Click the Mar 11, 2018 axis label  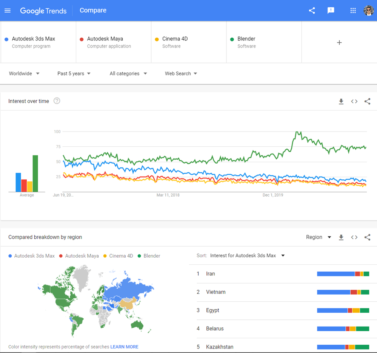[168, 195]
